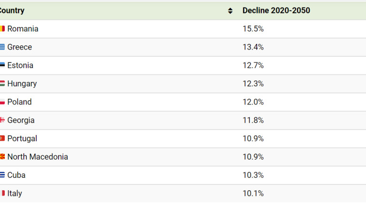Click Romania's 15.5% decline value
This screenshot has height=206, width=366.
tap(253, 29)
